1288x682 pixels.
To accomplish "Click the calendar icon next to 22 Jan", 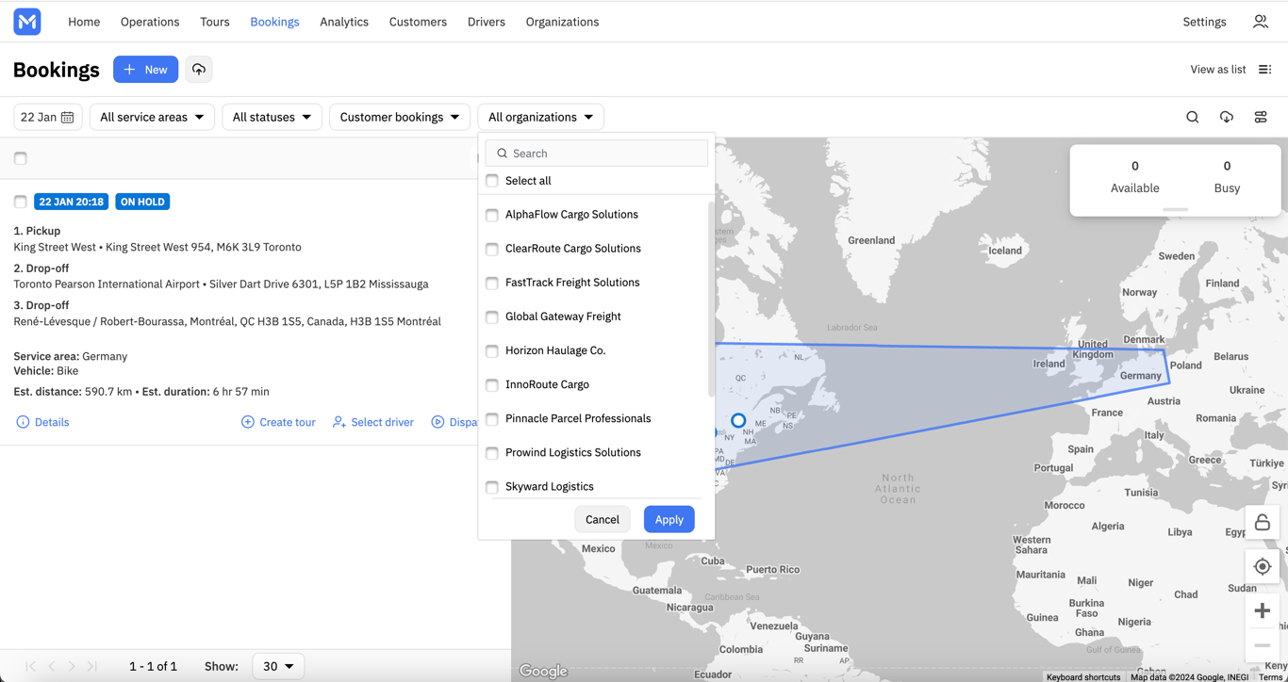I will click(x=68, y=117).
